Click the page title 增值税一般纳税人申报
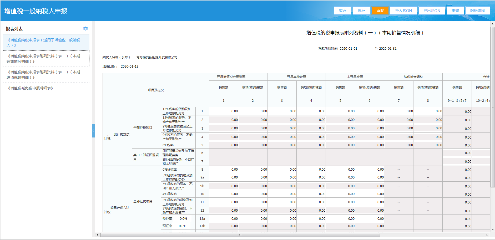 point(36,11)
